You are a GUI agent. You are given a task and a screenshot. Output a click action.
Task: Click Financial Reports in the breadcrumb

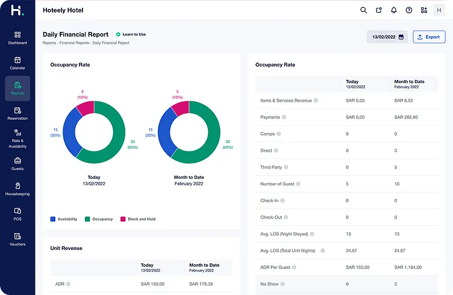click(74, 43)
